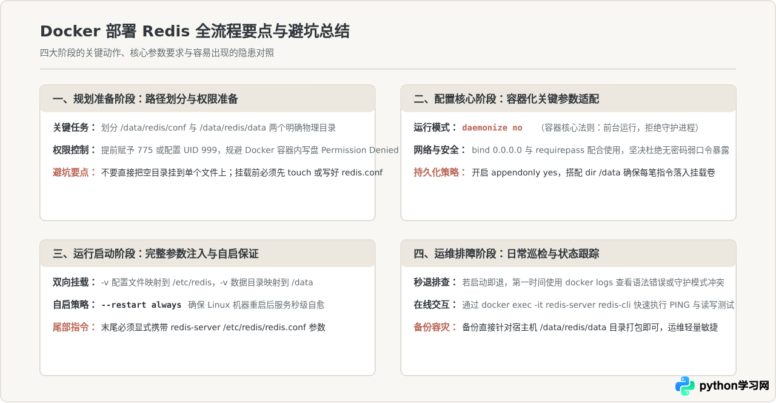Click the red "持久化策略：" label
The image size is (776, 403).
click(x=441, y=172)
